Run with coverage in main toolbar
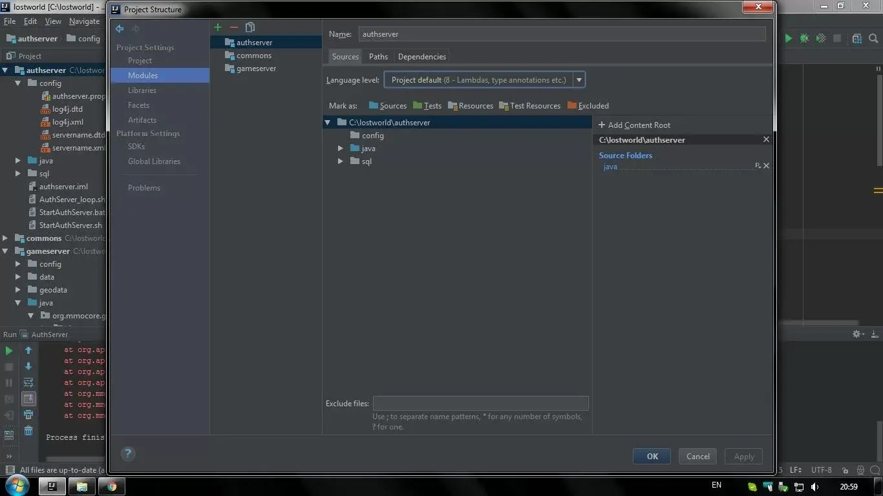The width and height of the screenshot is (883, 496). point(821,39)
